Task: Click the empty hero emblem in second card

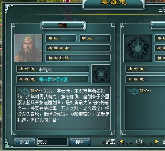Action: point(138,48)
